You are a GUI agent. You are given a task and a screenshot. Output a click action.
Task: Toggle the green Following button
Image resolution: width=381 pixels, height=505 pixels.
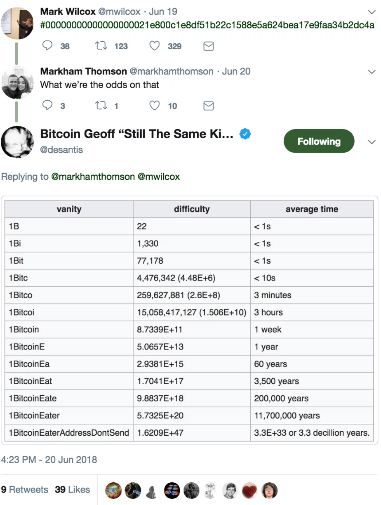coord(319,142)
